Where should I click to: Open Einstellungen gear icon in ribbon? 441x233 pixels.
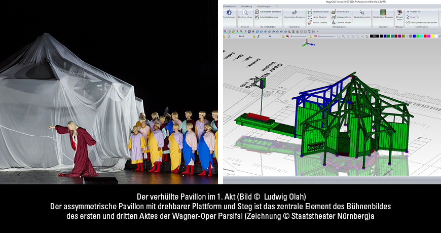point(230,13)
